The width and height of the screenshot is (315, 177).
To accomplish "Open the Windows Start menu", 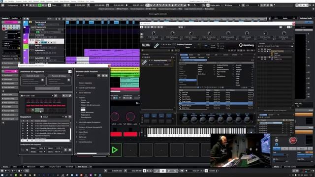I will (x=2, y=175).
